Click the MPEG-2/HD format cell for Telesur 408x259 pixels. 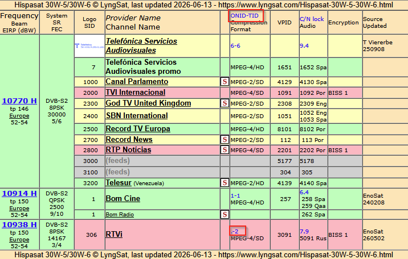tap(250, 183)
